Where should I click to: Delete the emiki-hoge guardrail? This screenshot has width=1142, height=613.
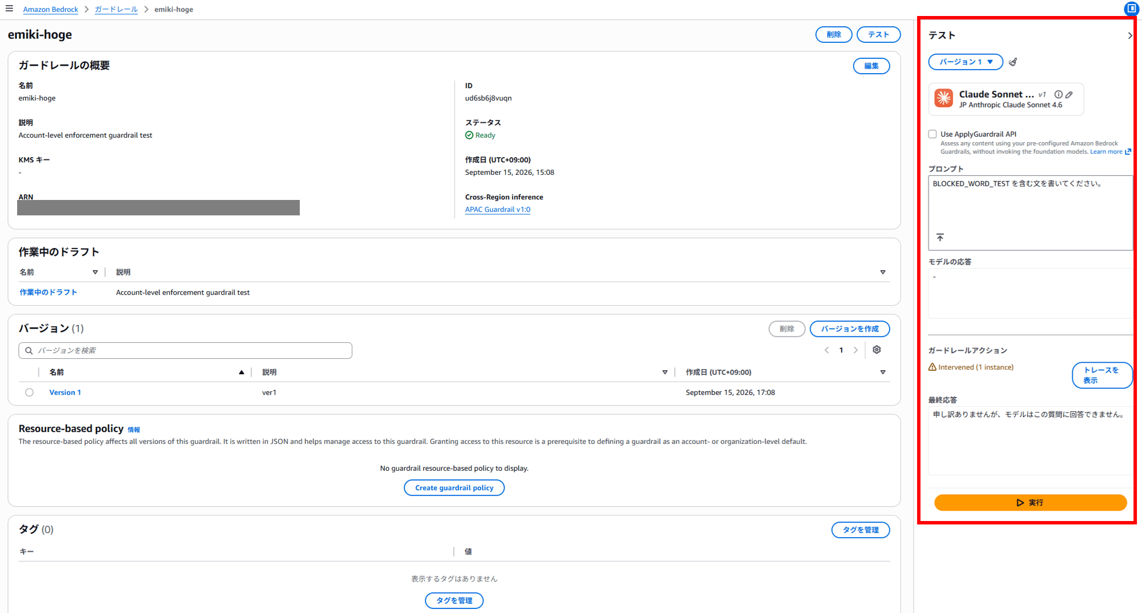834,34
